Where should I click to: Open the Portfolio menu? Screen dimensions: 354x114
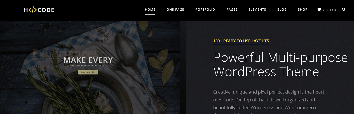coord(205,10)
